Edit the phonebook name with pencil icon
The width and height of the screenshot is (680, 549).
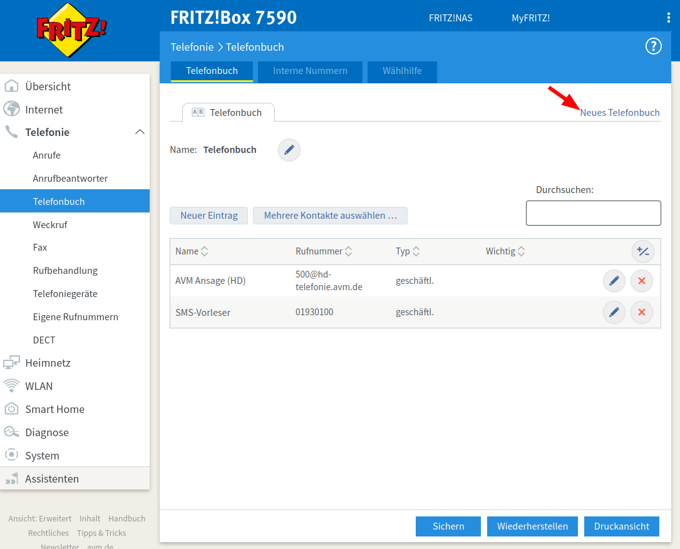(x=289, y=150)
